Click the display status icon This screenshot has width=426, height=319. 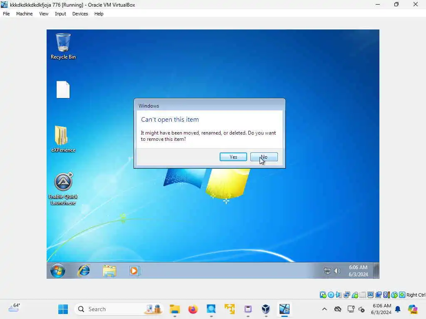[370, 295]
